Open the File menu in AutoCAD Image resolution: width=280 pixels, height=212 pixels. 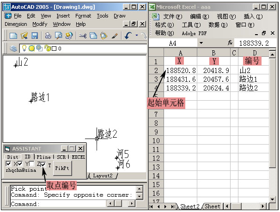pyautogui.click(x=18, y=16)
